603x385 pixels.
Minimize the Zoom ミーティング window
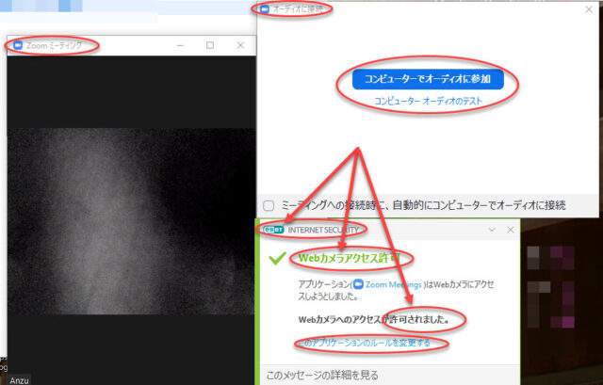tap(180, 45)
